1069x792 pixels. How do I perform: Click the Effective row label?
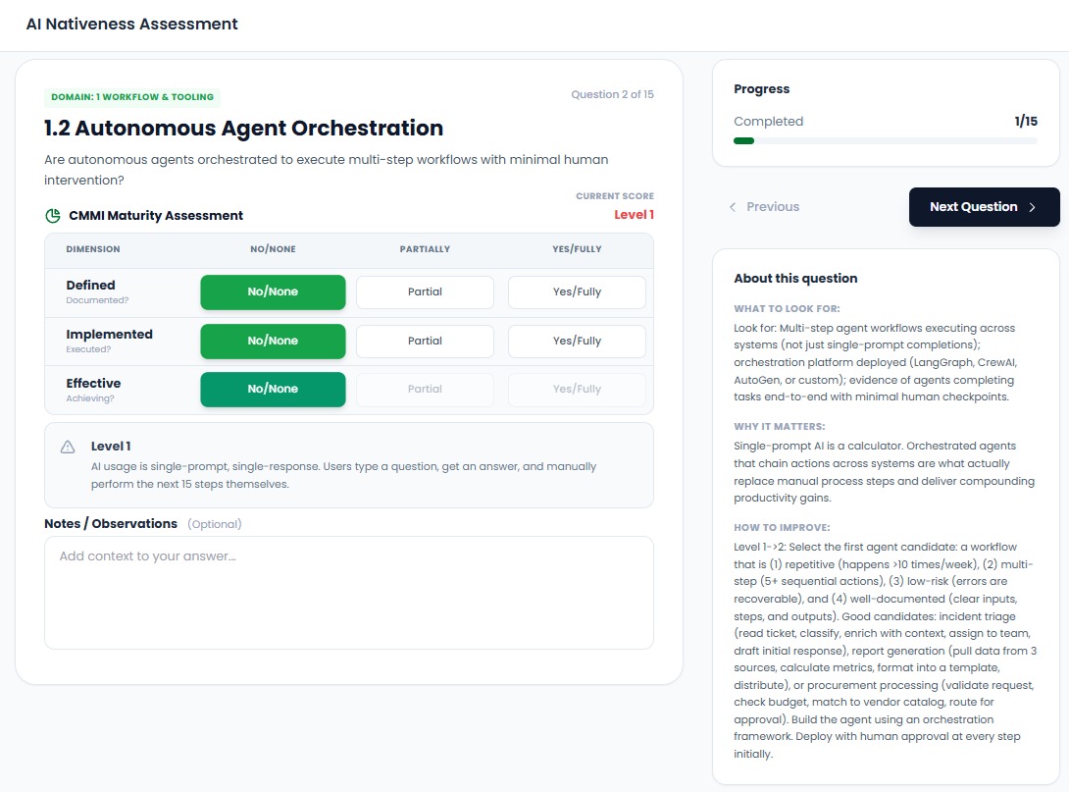pyautogui.click(x=93, y=384)
